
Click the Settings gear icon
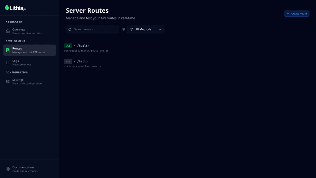click(x=8, y=81)
